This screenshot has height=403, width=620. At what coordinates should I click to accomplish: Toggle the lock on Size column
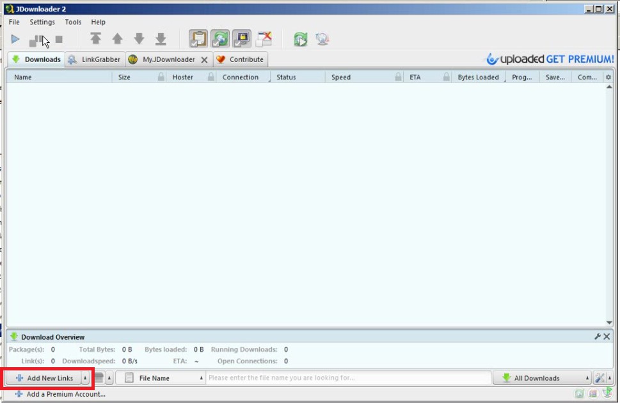(161, 77)
